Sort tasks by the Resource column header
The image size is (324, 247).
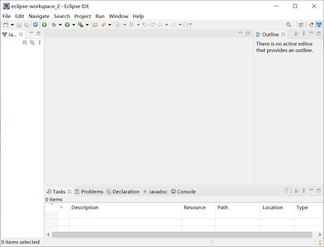(x=199, y=208)
